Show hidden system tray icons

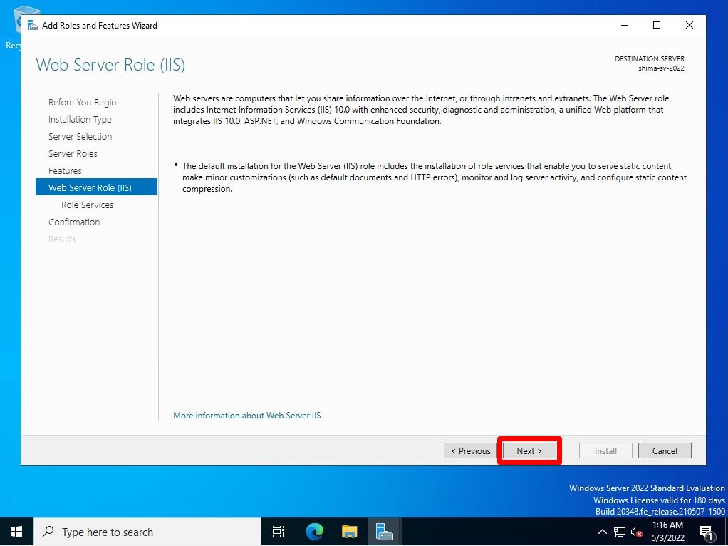pyautogui.click(x=602, y=532)
